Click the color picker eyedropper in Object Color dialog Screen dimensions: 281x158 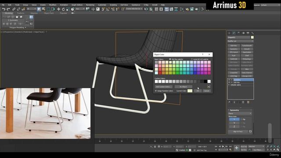(x=209, y=87)
